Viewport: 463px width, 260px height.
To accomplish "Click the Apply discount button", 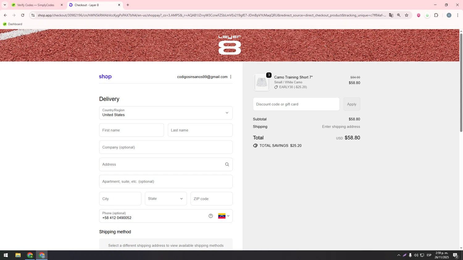I will [352, 104].
